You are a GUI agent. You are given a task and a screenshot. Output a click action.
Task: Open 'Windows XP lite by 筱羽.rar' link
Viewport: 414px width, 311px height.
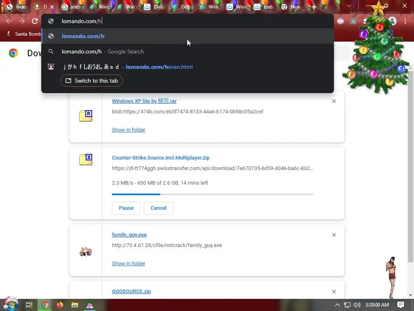(x=144, y=101)
